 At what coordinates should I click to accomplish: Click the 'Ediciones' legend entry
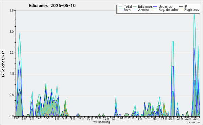(x=143, y=6)
